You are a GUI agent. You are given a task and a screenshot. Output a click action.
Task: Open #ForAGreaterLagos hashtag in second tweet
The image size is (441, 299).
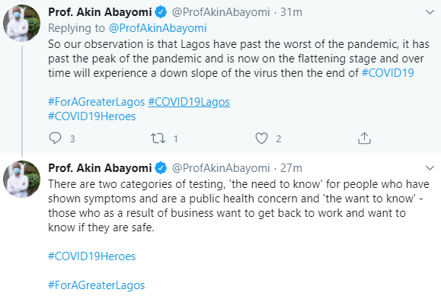point(97,285)
